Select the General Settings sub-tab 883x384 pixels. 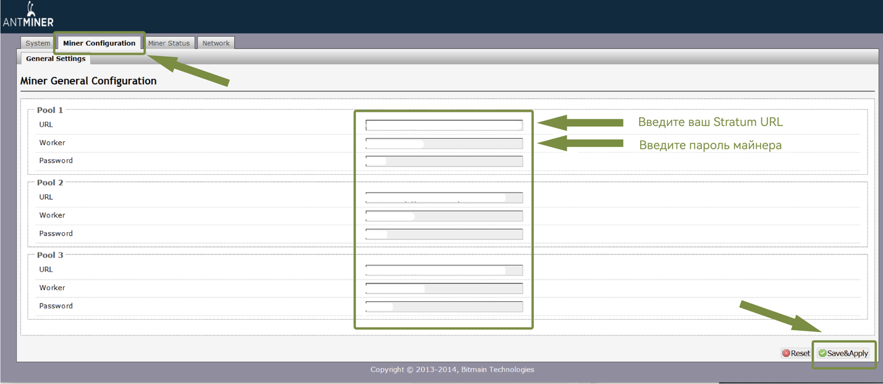[x=56, y=59]
